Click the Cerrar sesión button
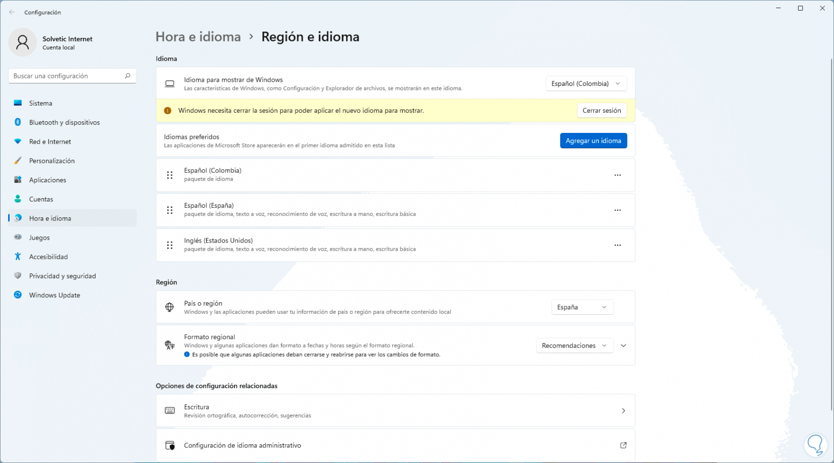Screen dimensions: 834x463 (601, 110)
